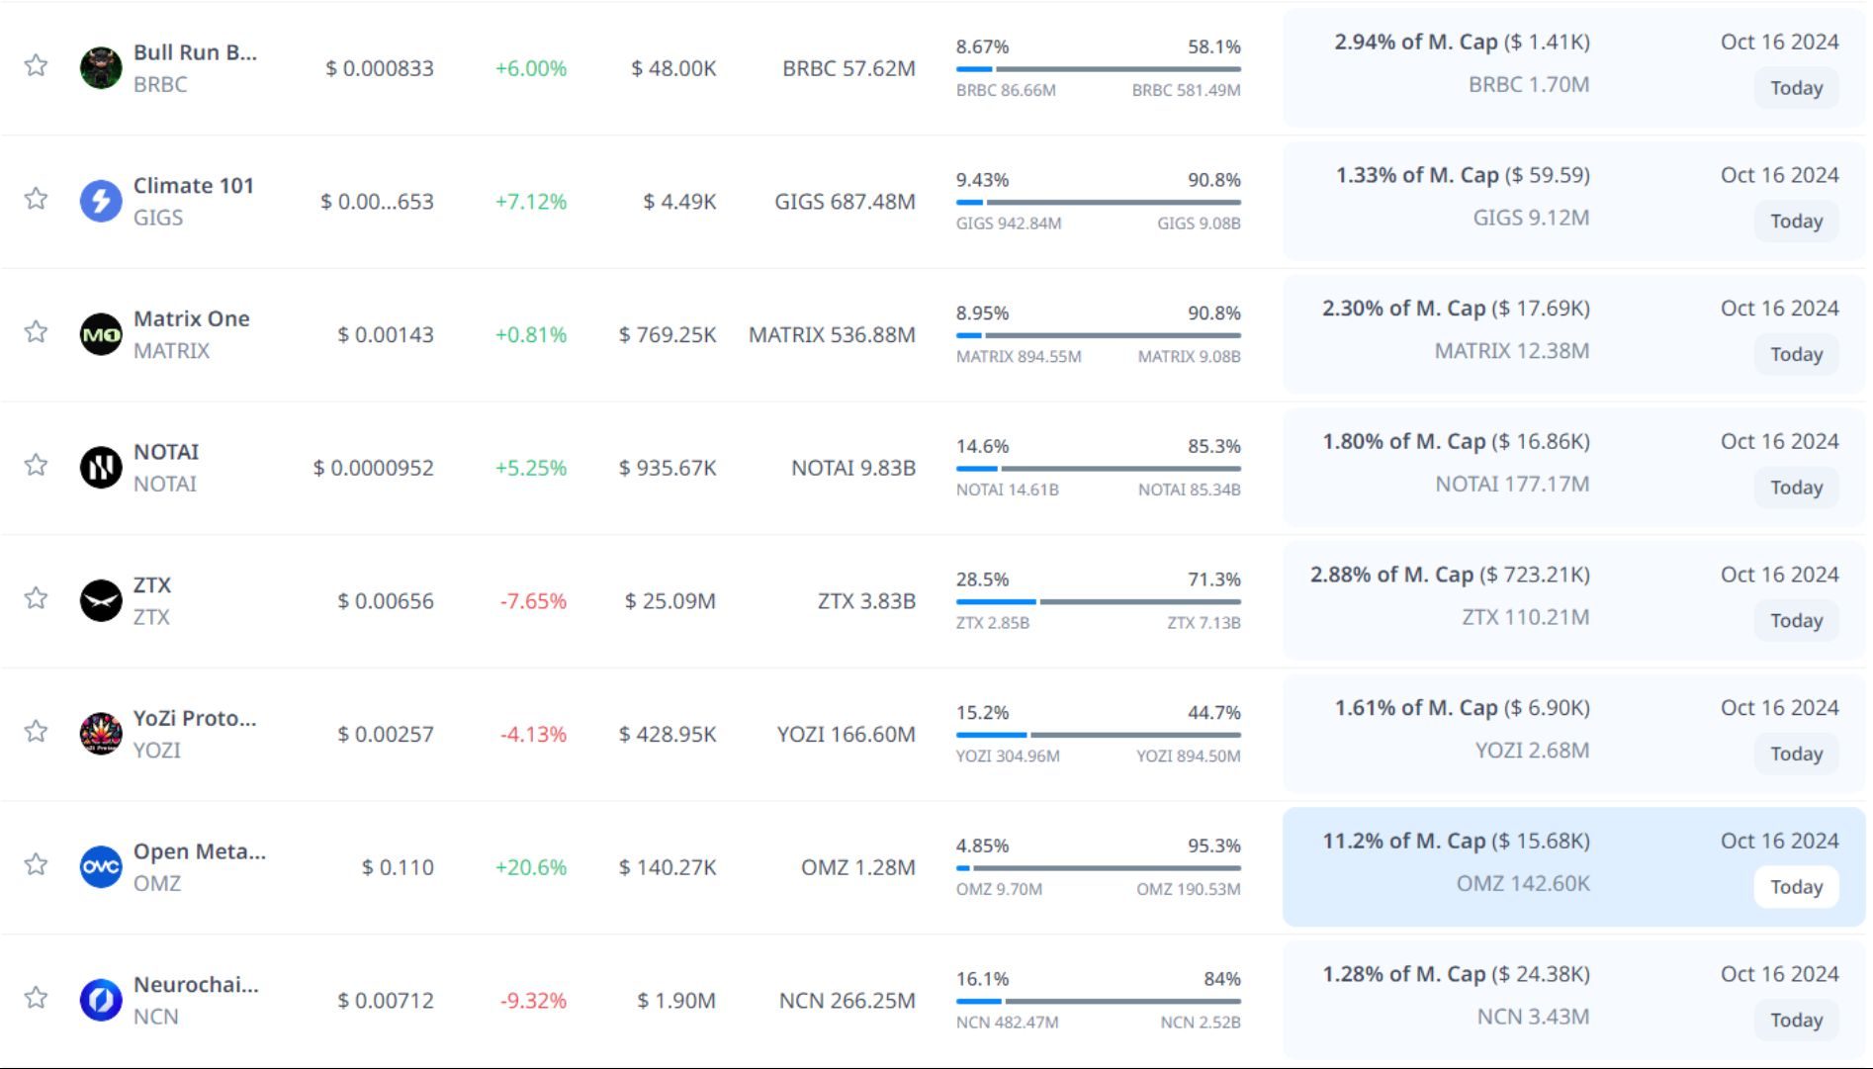This screenshot has width=1873, height=1069.
Task: Toggle watchlist star for Matrix One
Action: 37,332
